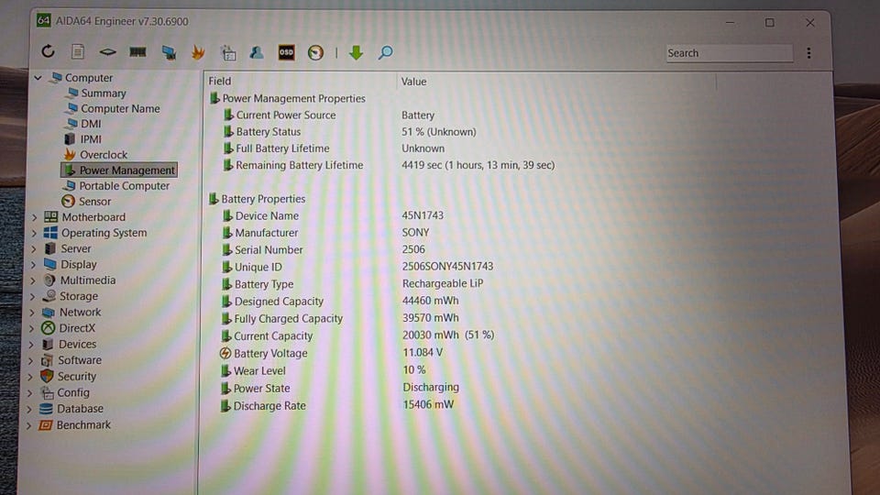Expand the DirectX tree node
Screen dimensions: 880x495
[x=31, y=328]
